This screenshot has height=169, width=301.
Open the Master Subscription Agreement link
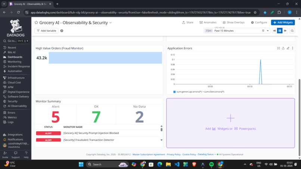tap(149, 154)
